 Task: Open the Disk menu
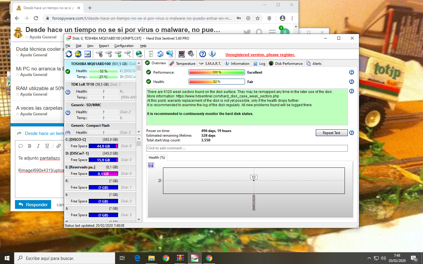[79, 46]
